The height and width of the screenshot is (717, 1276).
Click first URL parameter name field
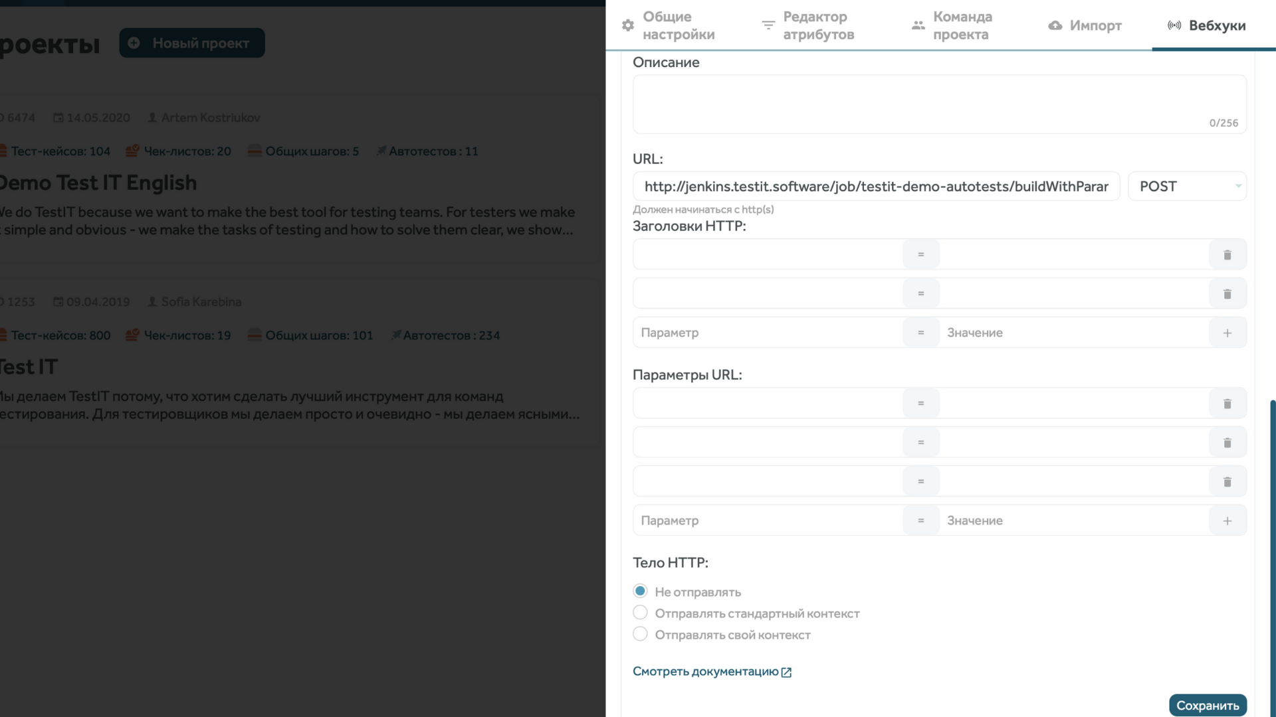[768, 403]
